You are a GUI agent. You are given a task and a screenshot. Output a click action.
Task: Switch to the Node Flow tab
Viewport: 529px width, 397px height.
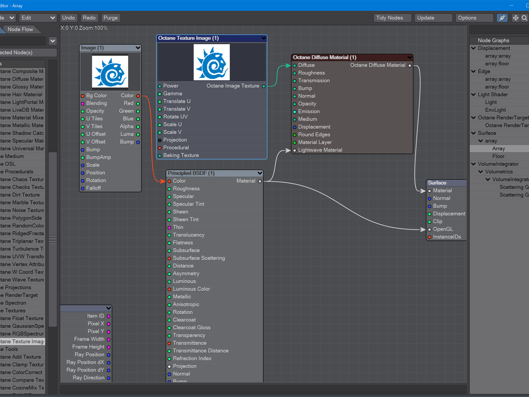pyautogui.click(x=20, y=29)
